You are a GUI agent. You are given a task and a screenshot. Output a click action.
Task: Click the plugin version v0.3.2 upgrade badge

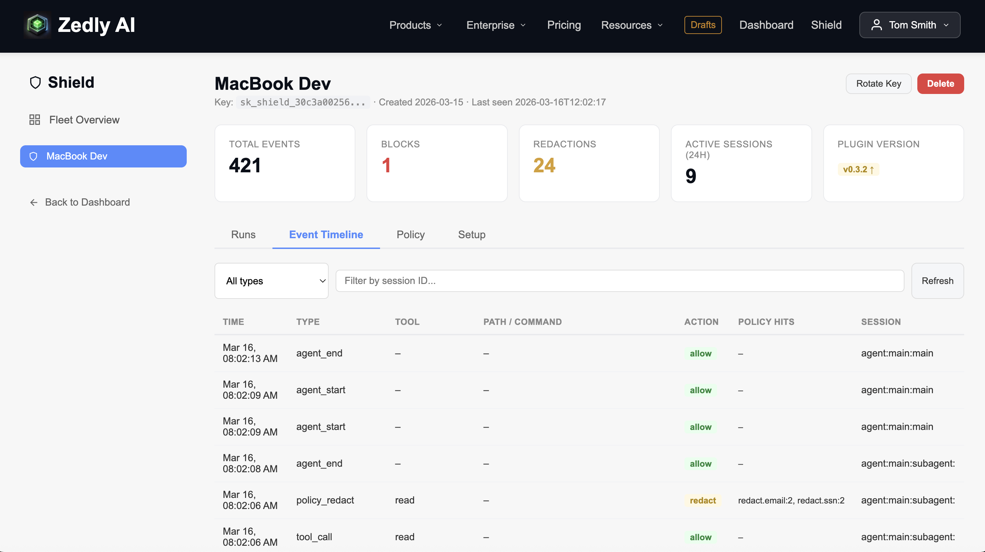[858, 169]
